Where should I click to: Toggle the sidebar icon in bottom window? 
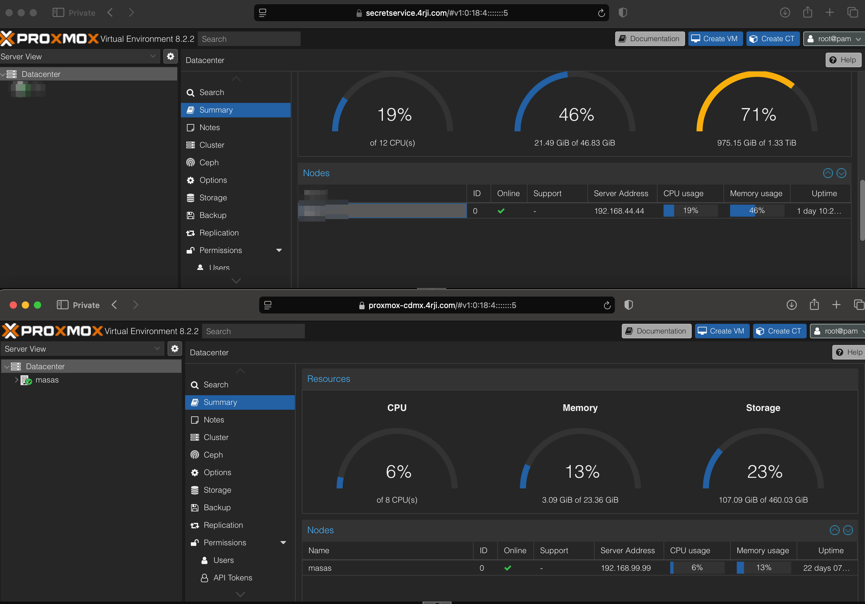[x=62, y=305]
